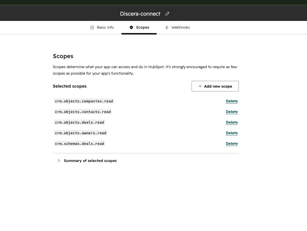Delete the crm.objects.contacts.read scope

click(232, 112)
